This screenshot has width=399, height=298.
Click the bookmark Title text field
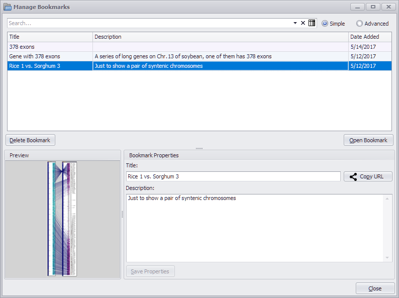tap(233, 176)
